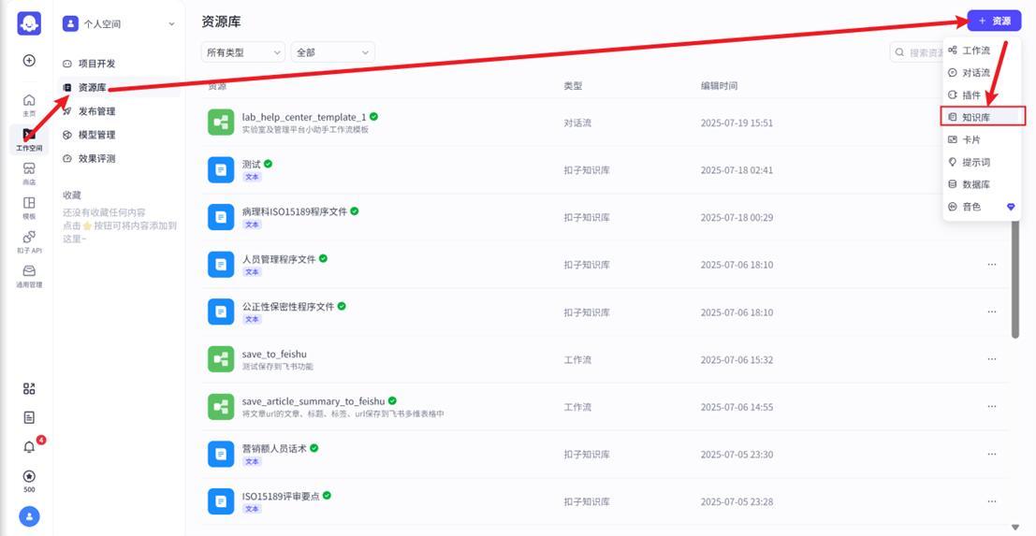Open the 全部 filter dropdown
The height and width of the screenshot is (536, 1036).
pyautogui.click(x=332, y=52)
